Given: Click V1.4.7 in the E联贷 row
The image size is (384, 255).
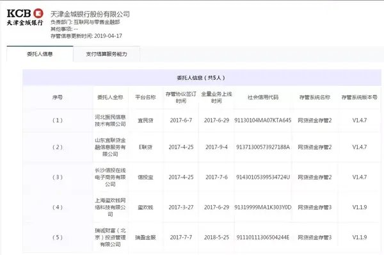Looking at the screenshot, I should [360, 147].
